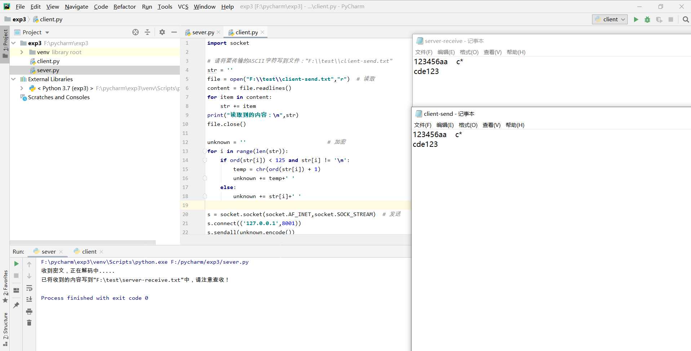Run the client configuration with green play button

[636, 19]
